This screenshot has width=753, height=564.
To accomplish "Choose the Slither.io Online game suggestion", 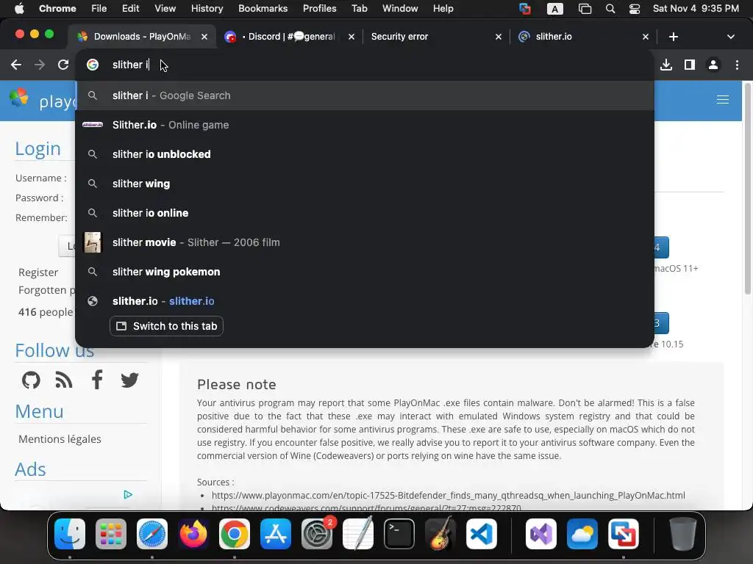I will pos(365,125).
